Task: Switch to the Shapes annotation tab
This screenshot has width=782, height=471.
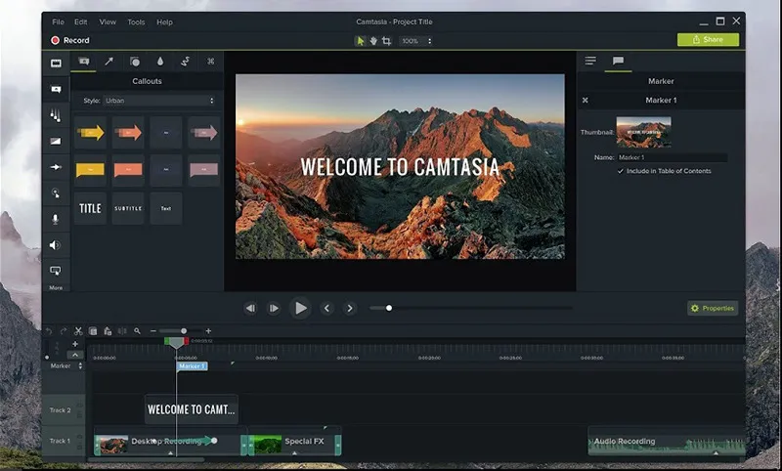Action: [x=135, y=62]
